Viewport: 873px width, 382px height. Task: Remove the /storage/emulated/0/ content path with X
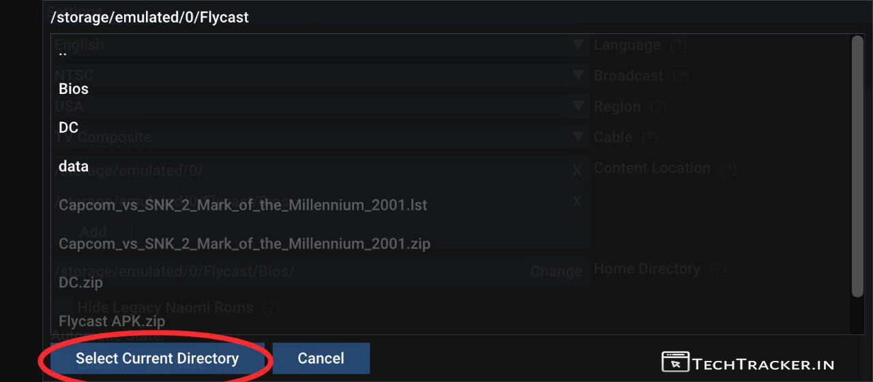(x=577, y=170)
